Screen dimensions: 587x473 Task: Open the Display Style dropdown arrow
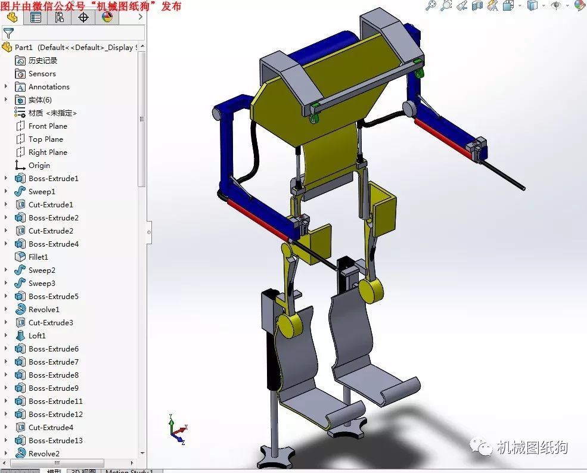(543, 5)
